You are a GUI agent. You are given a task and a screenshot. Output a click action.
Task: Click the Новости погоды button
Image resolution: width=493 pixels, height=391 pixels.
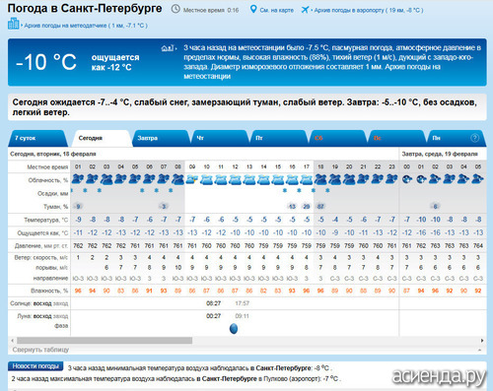(x=35, y=366)
